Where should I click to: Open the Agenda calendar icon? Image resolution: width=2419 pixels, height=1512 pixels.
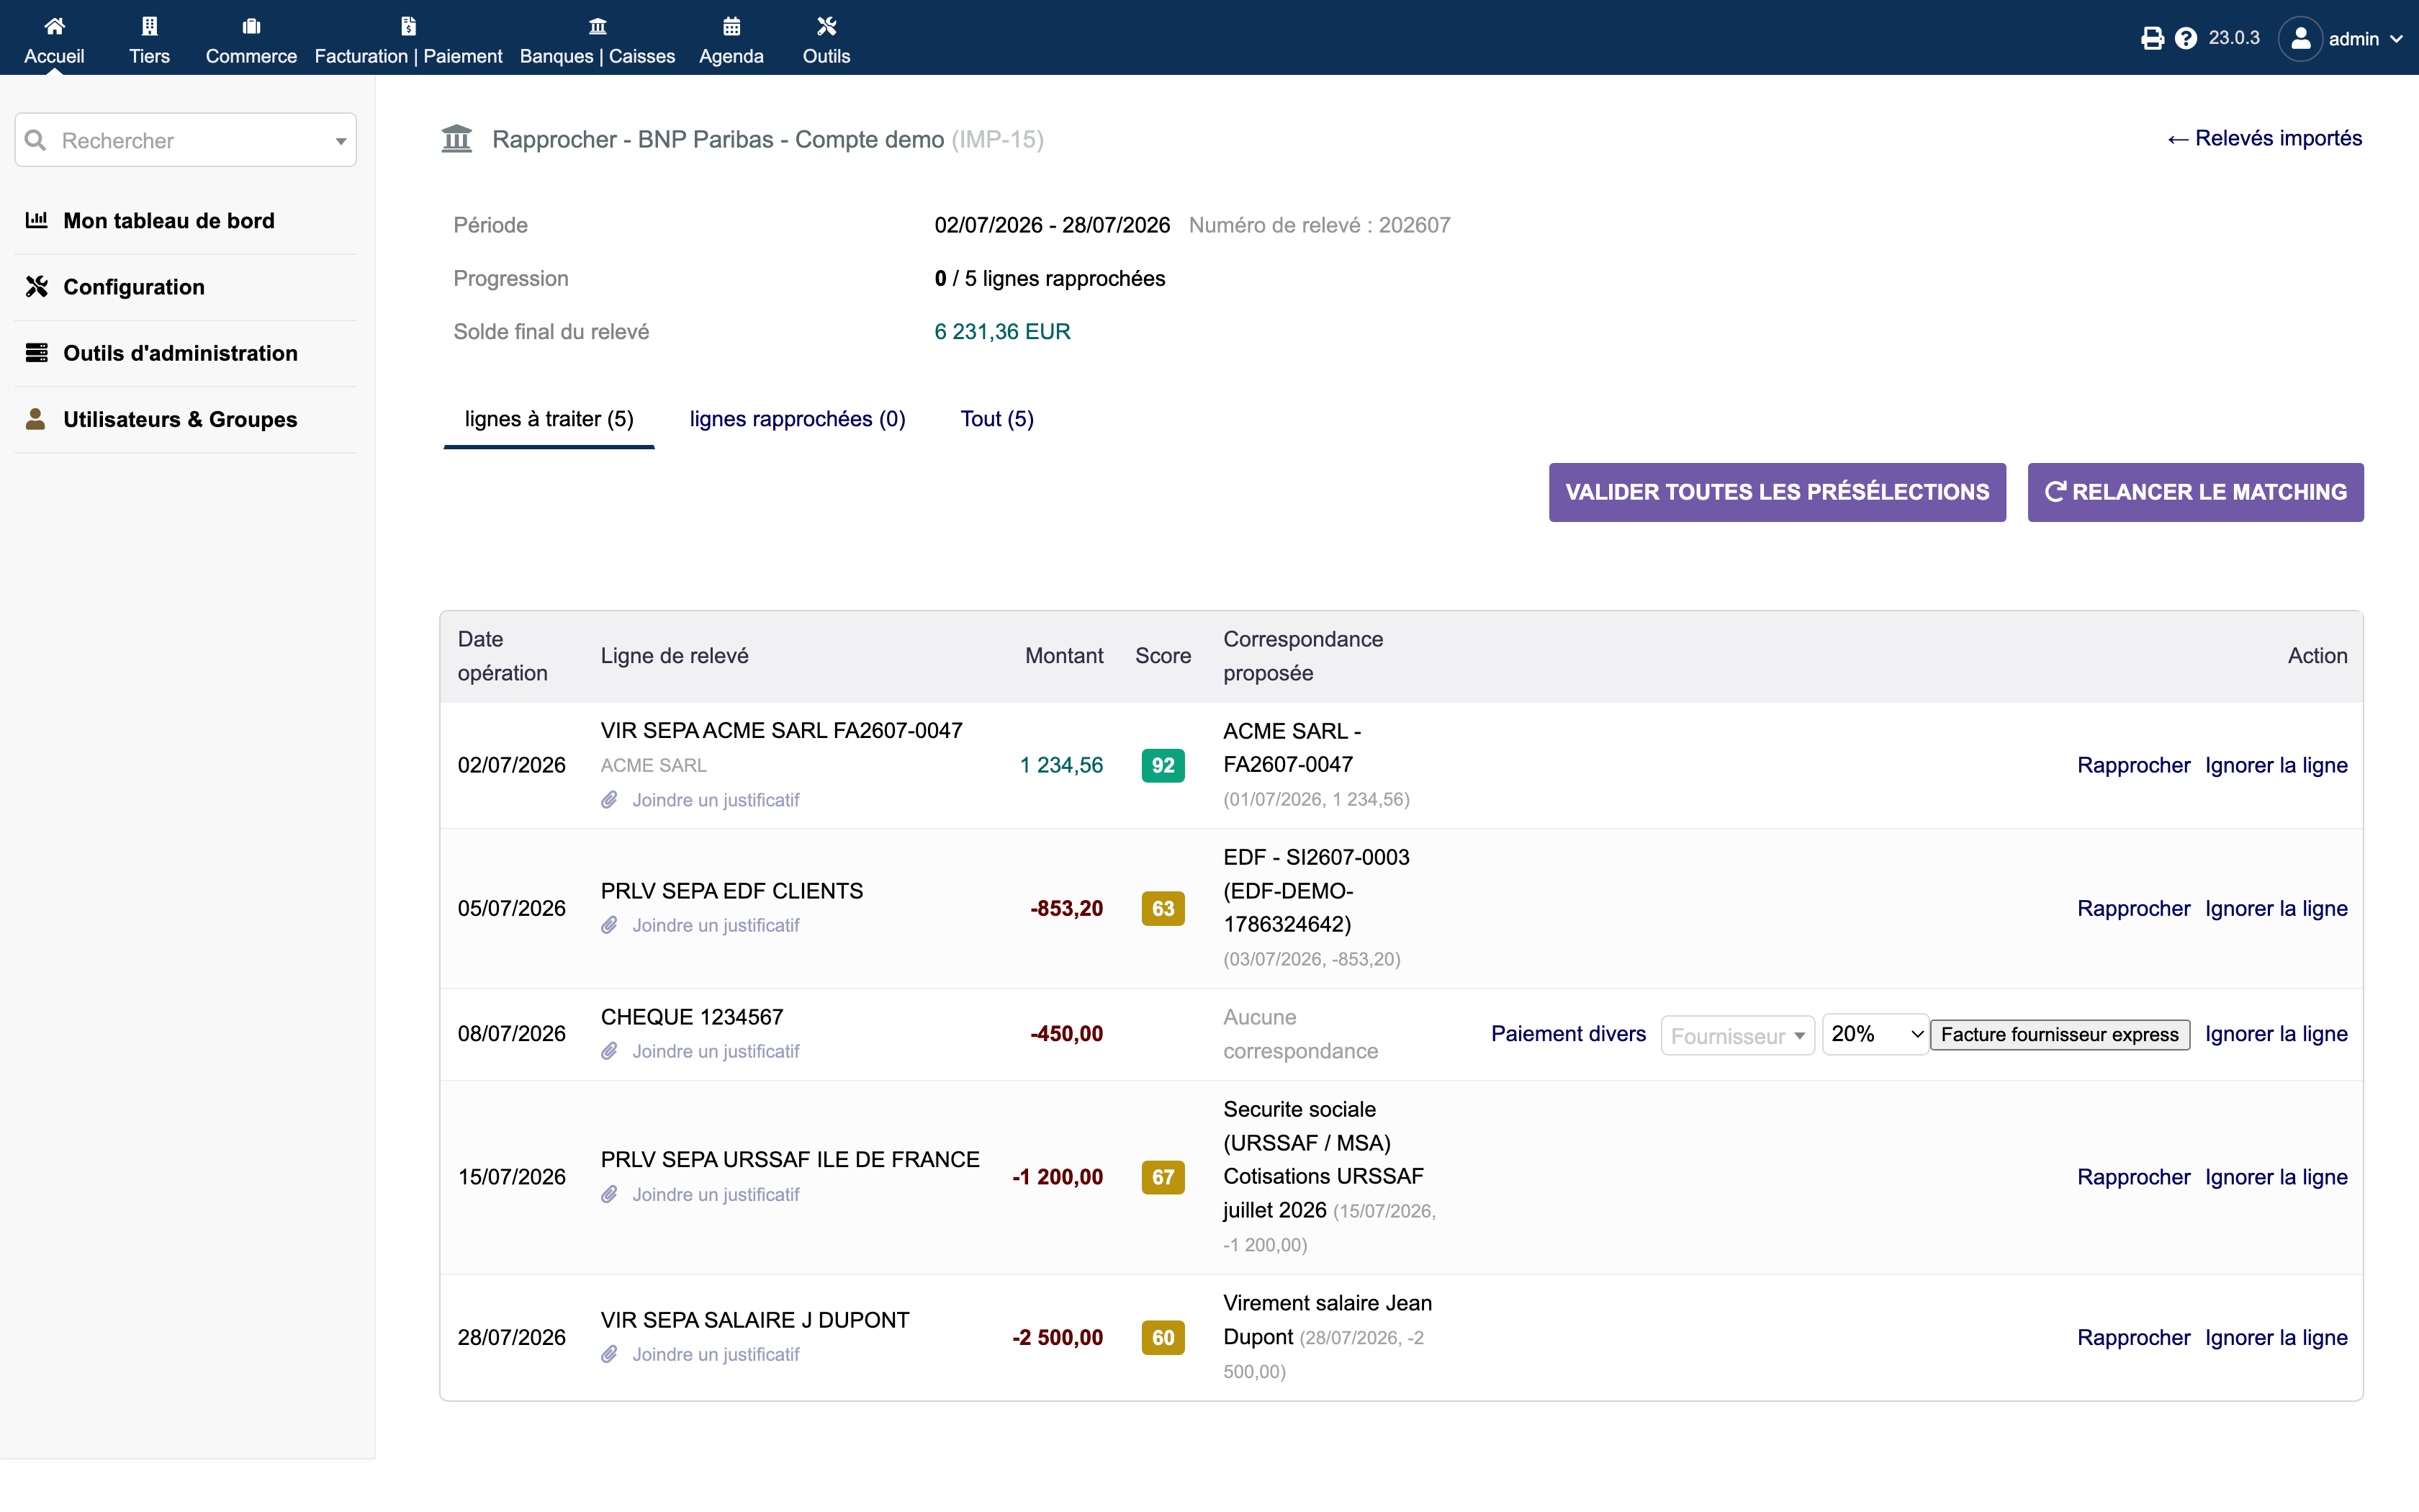pos(731,27)
